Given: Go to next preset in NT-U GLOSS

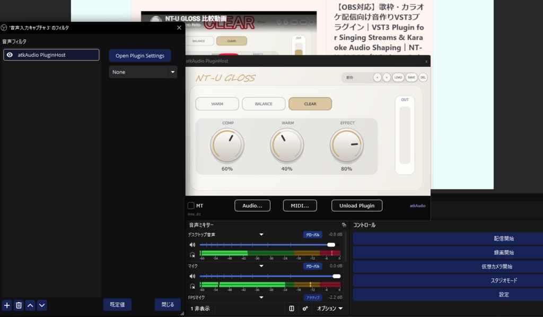Looking at the screenshot, I should click(387, 78).
